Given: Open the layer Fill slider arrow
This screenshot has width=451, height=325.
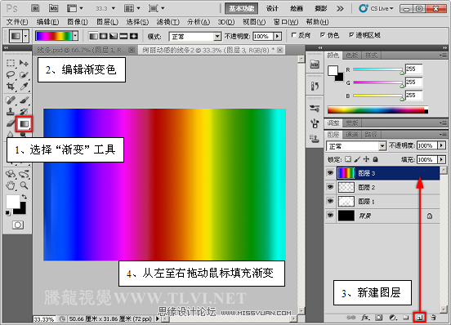Looking at the screenshot, I should pos(441,159).
